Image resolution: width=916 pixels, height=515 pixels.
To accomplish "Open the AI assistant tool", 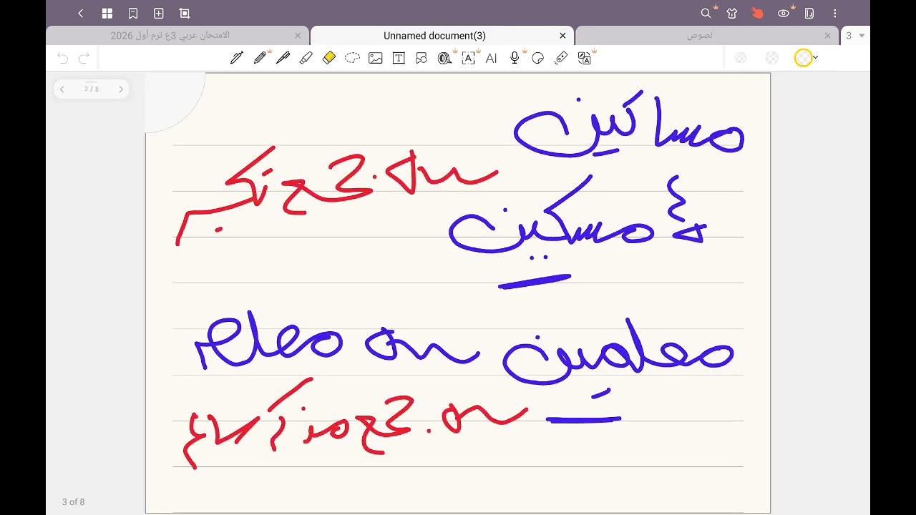I will click(x=491, y=58).
